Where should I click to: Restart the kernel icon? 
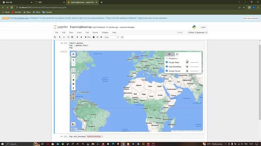(97, 37)
